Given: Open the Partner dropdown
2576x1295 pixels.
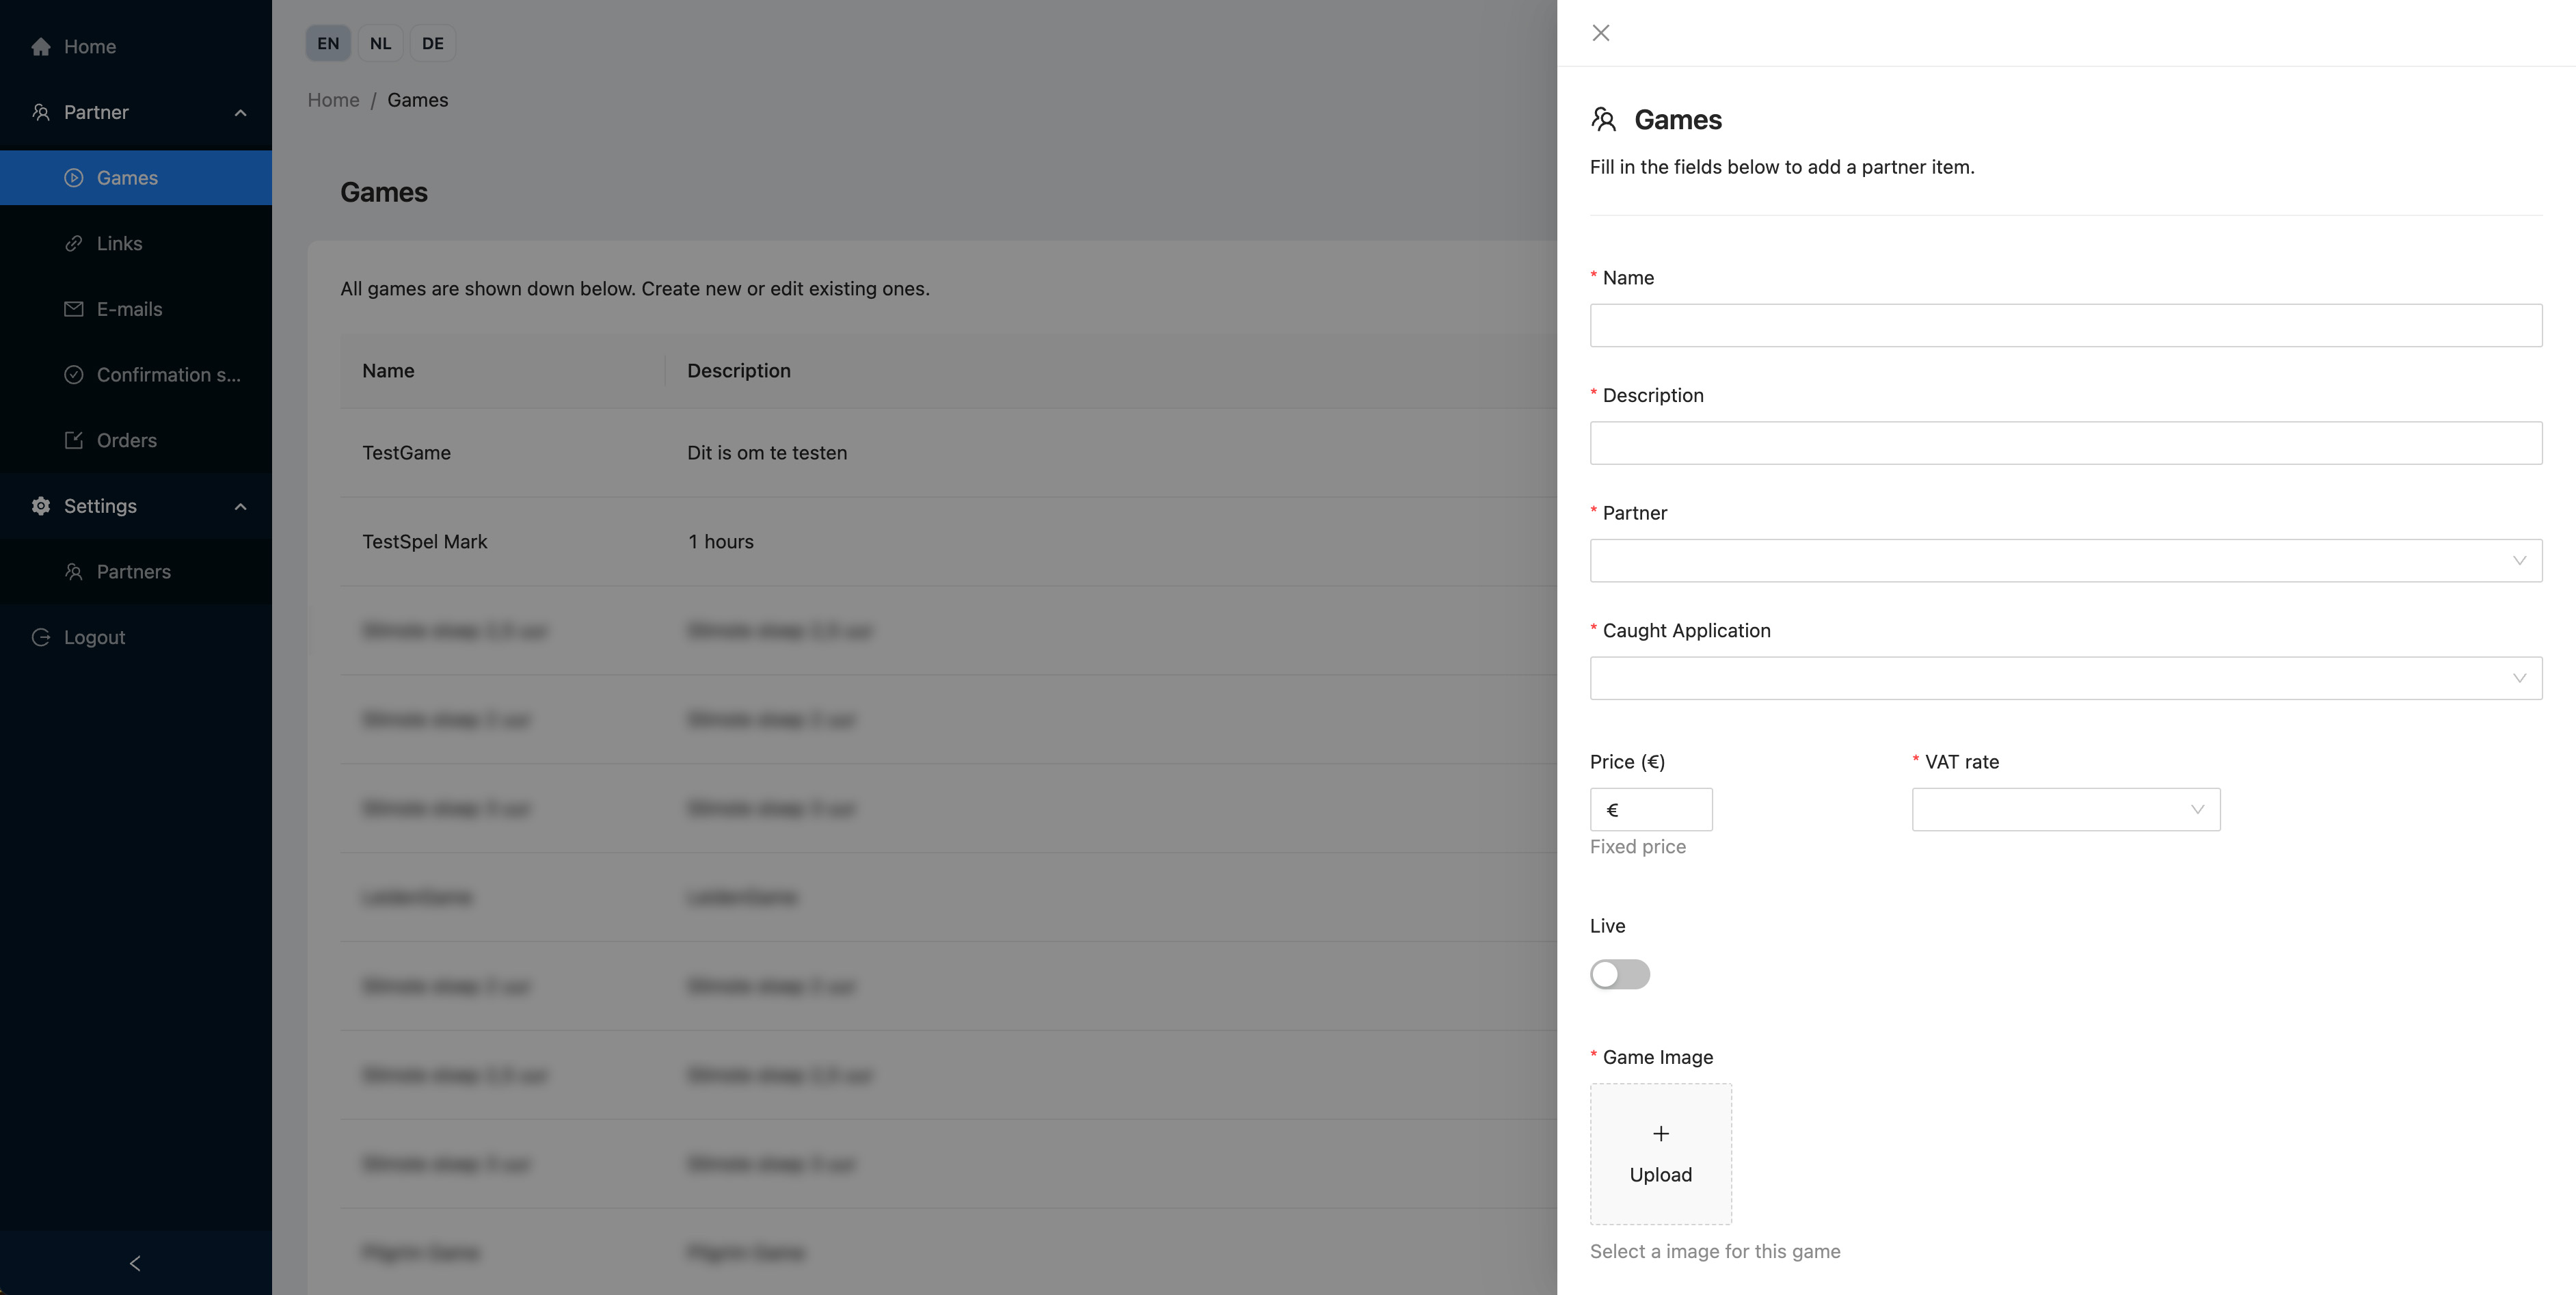Looking at the screenshot, I should [x=2065, y=561].
